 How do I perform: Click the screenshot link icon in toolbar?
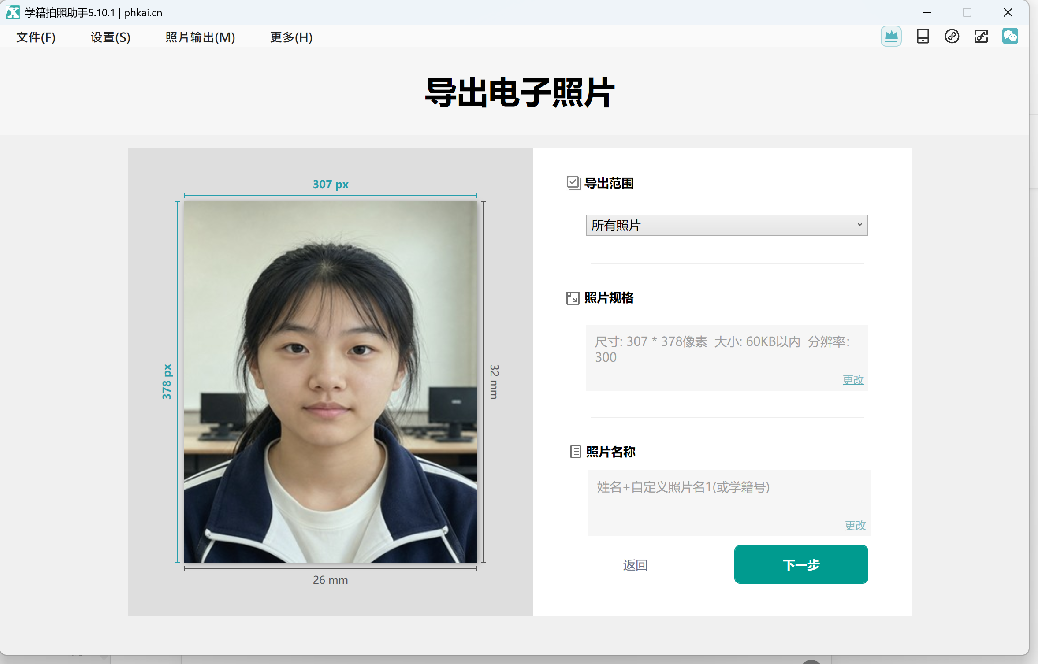(981, 36)
